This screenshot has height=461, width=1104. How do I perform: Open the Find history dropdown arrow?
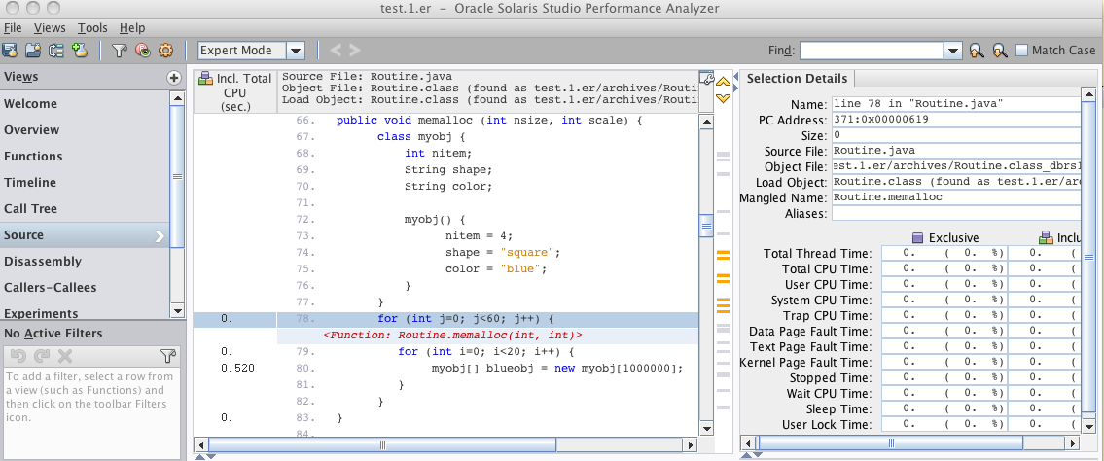coord(952,51)
